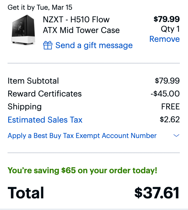Click the Item Subtotal label
Screen dimensions: 188x210
click(x=33, y=81)
